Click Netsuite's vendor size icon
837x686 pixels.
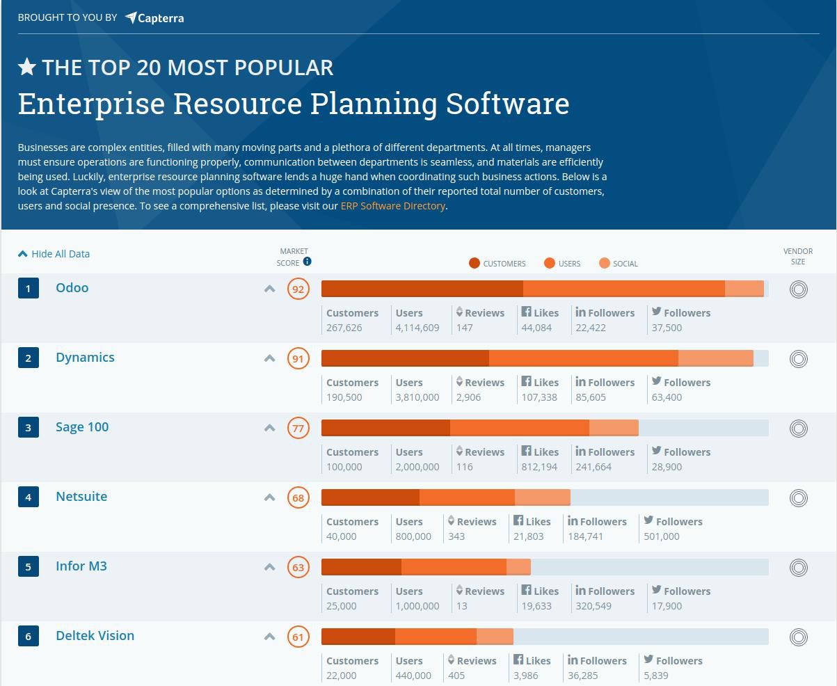click(799, 498)
